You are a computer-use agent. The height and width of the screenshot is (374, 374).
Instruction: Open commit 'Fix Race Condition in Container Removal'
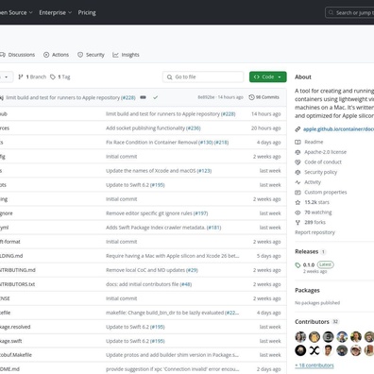pos(152,143)
